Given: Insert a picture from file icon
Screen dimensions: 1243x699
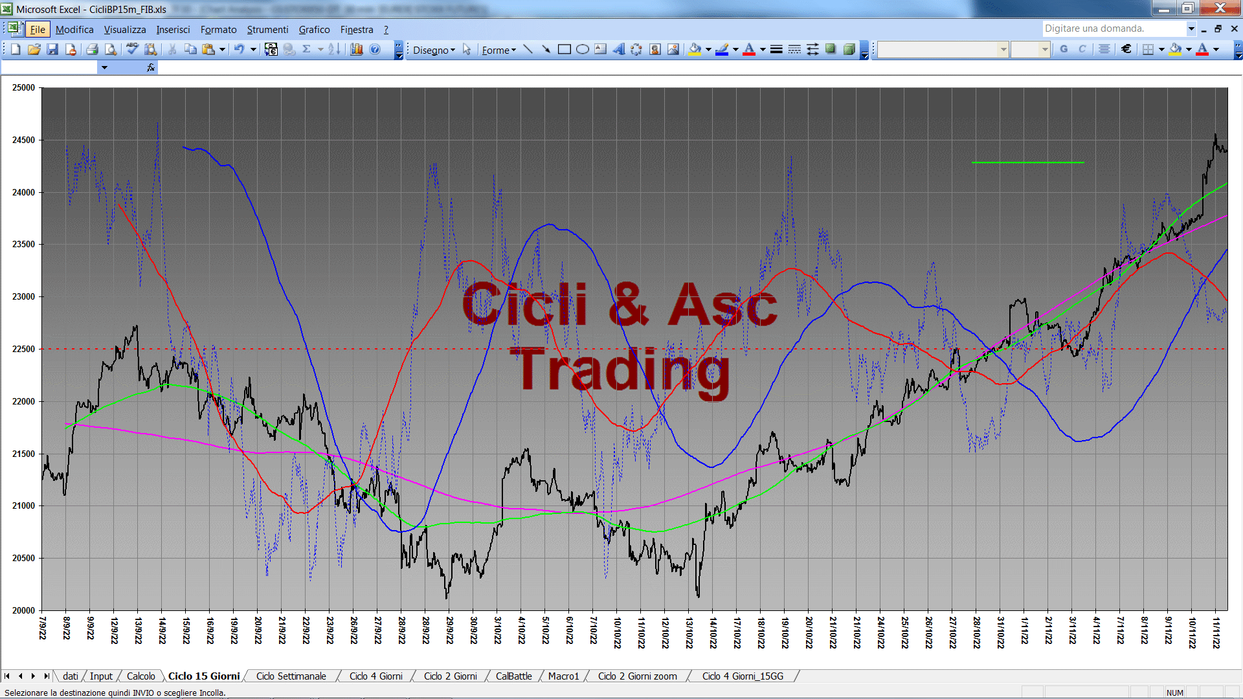Looking at the screenshot, I should point(673,49).
